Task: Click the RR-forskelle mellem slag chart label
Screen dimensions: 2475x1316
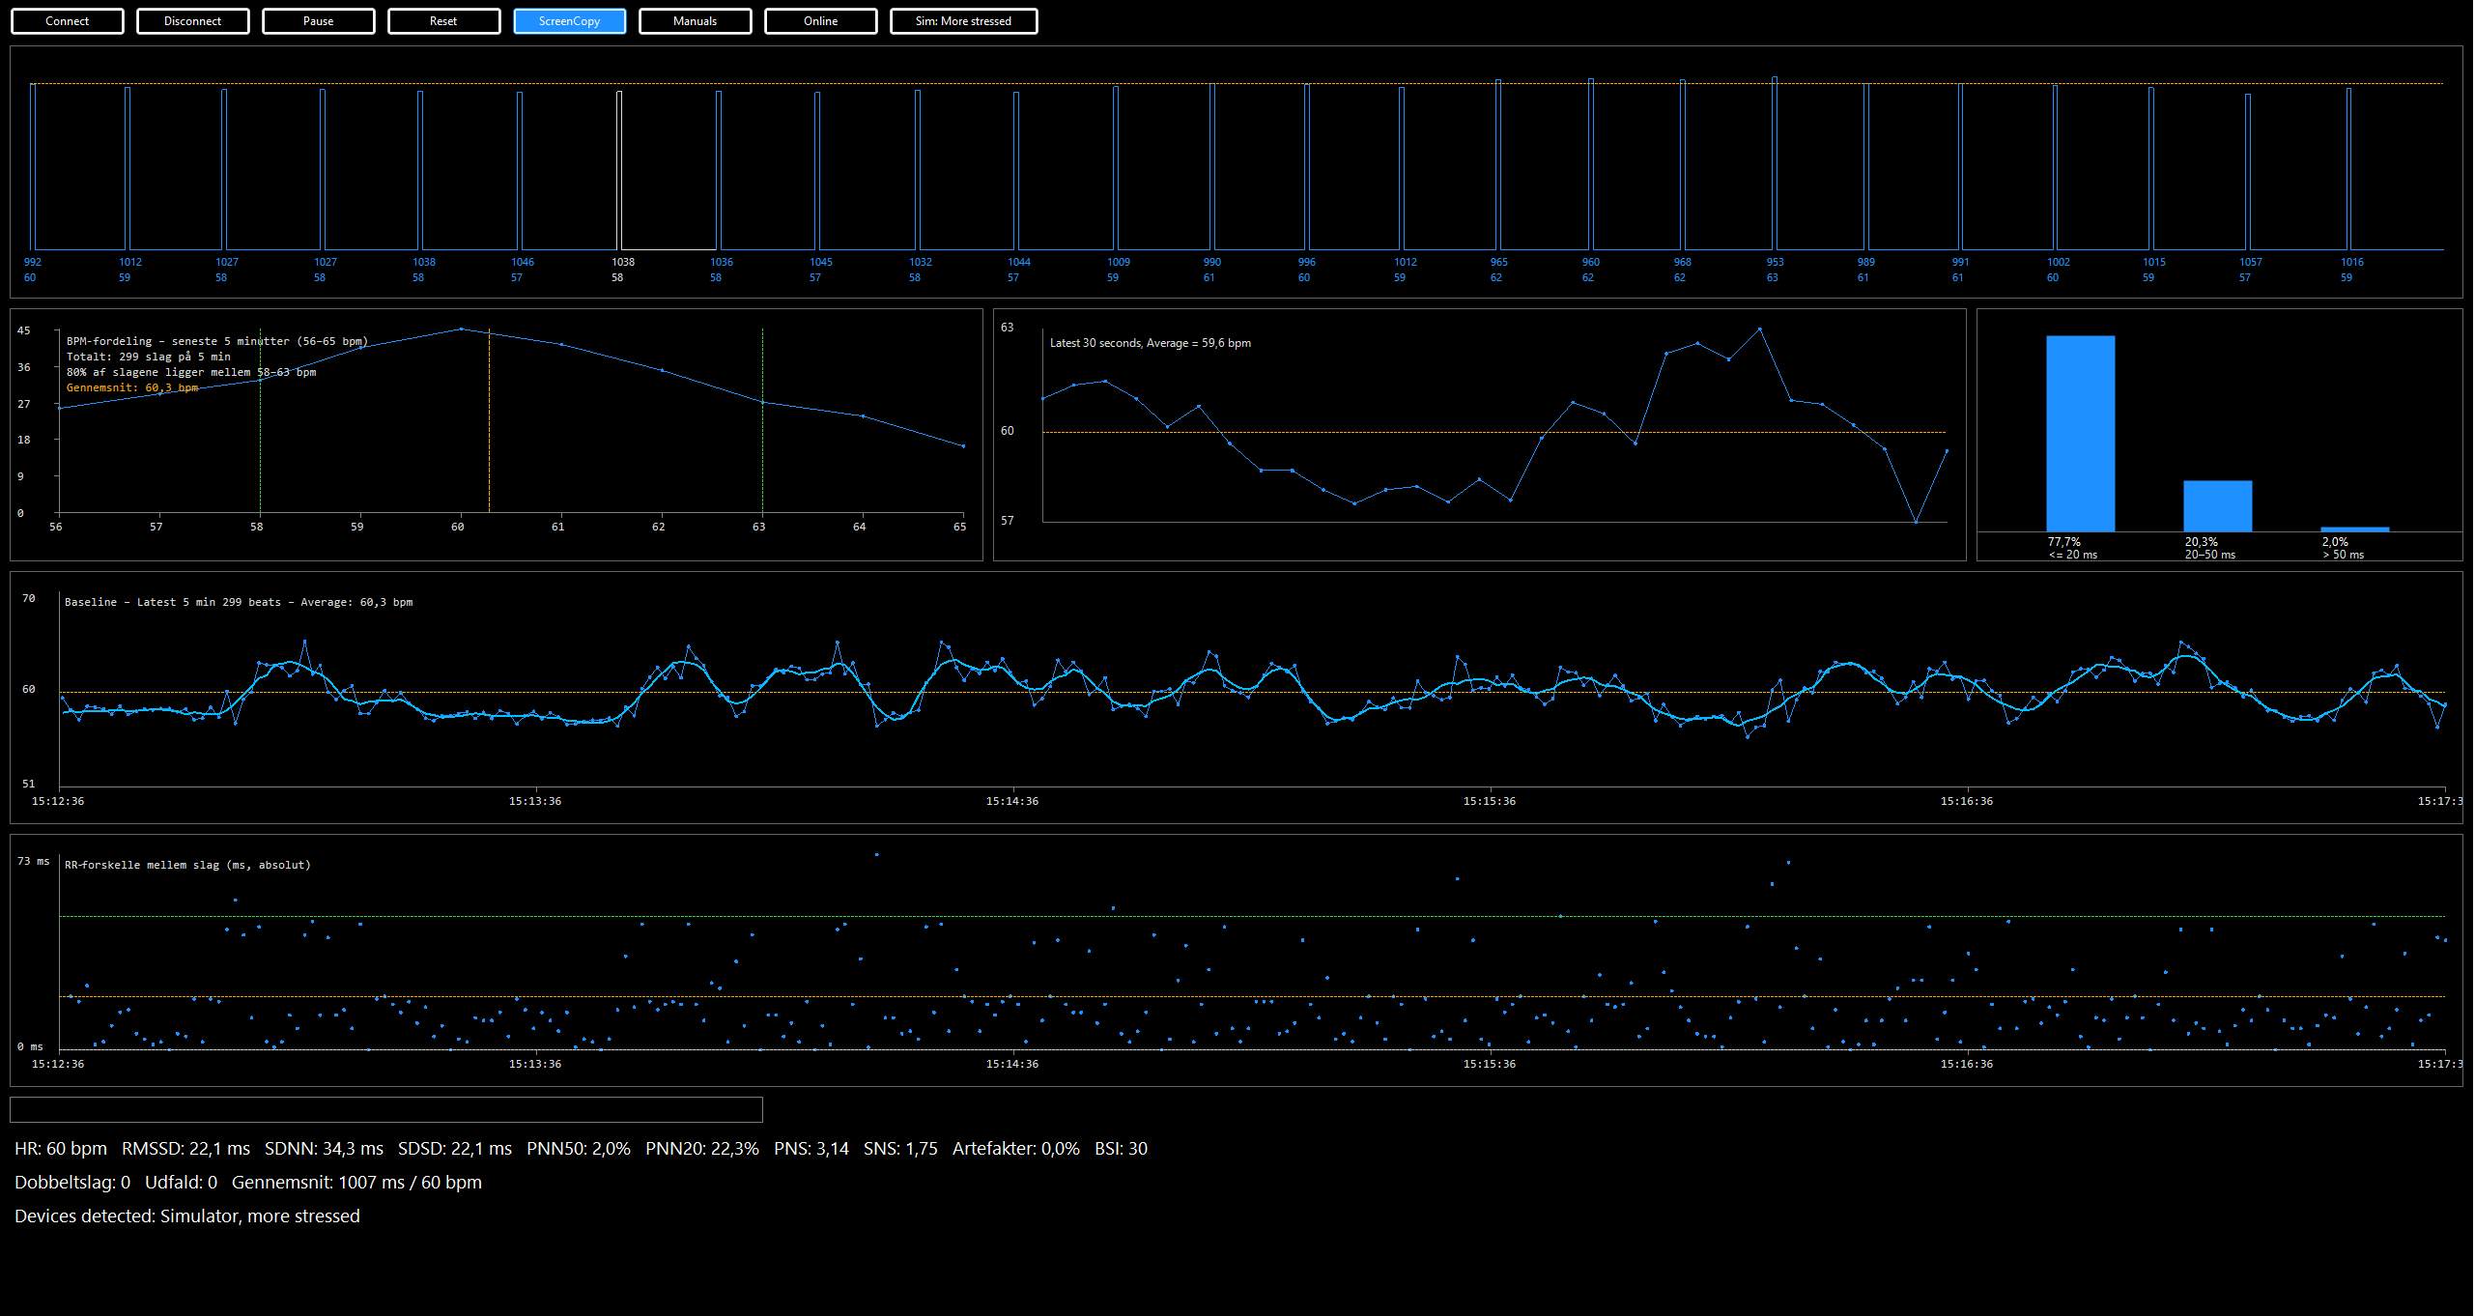Action: (187, 865)
